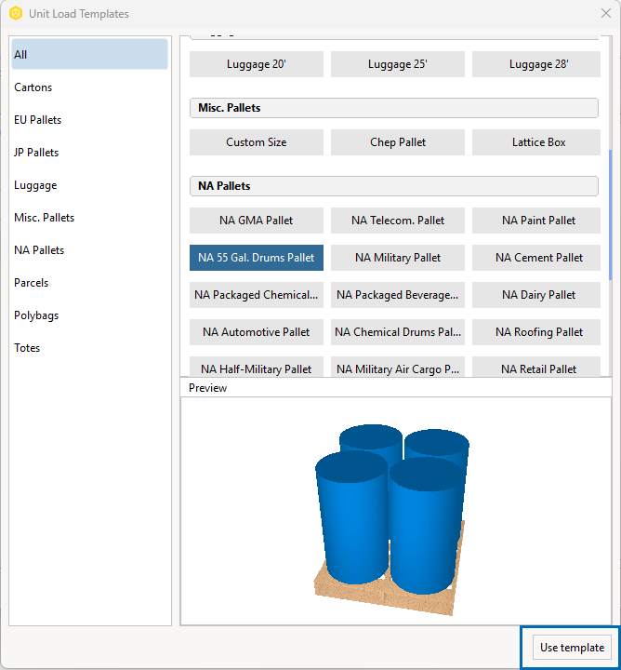Pick the NA GMA Pallet template
This screenshot has width=621, height=670.
coord(257,221)
